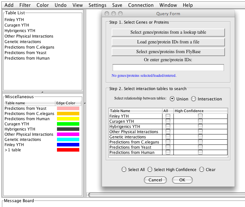245x207 pixels.
Task: Select Finley YTH in Table List
Action: click(14, 20)
